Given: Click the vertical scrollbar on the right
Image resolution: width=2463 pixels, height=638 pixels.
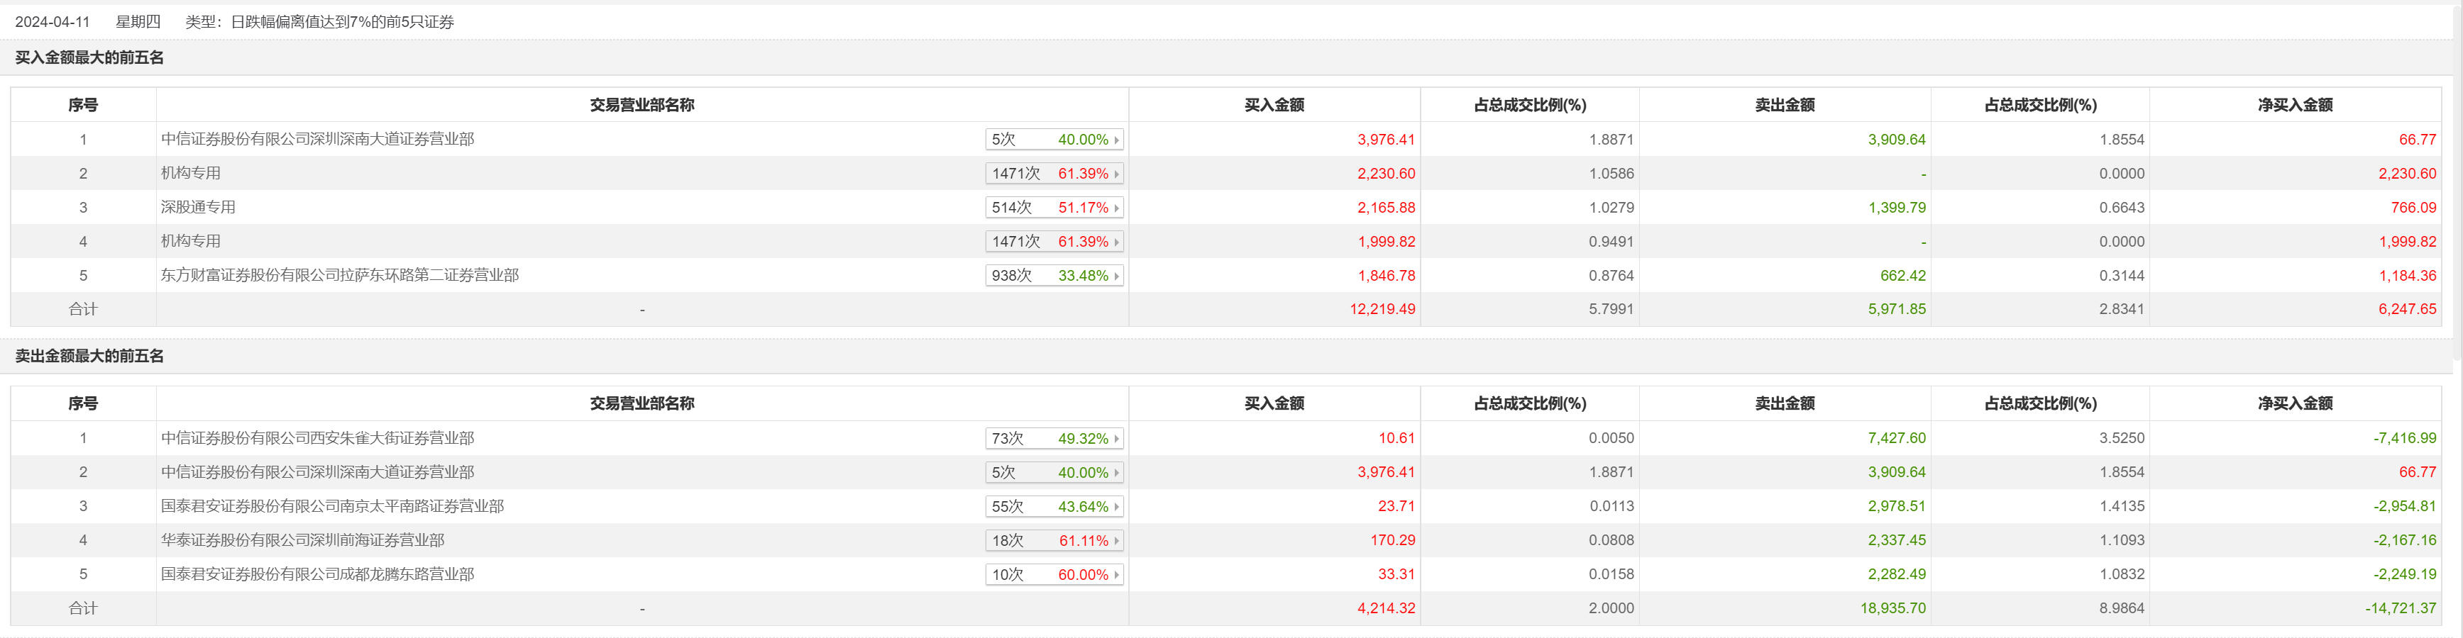Looking at the screenshot, I should pyautogui.click(x=2457, y=191).
